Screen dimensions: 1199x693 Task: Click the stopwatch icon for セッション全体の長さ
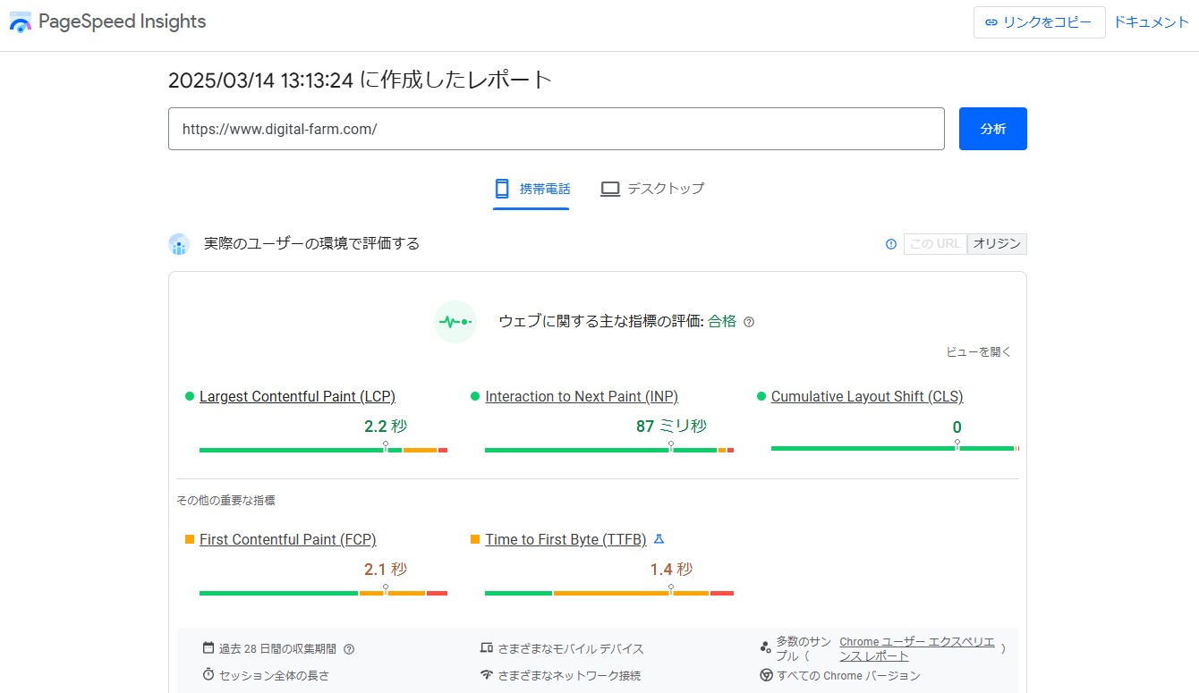(x=208, y=675)
